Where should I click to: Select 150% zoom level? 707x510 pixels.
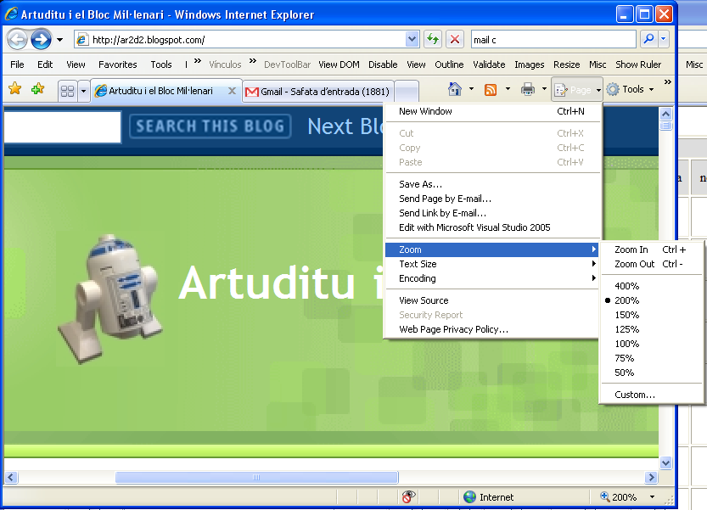point(626,315)
